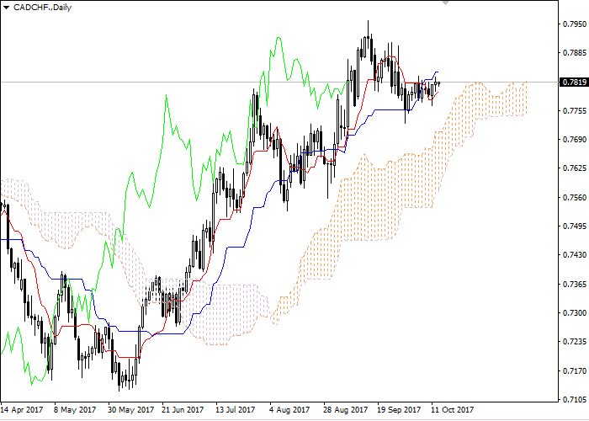This screenshot has width=589, height=421.
Task: Click the 14 Apr 2017 date label
Action: 22,409
